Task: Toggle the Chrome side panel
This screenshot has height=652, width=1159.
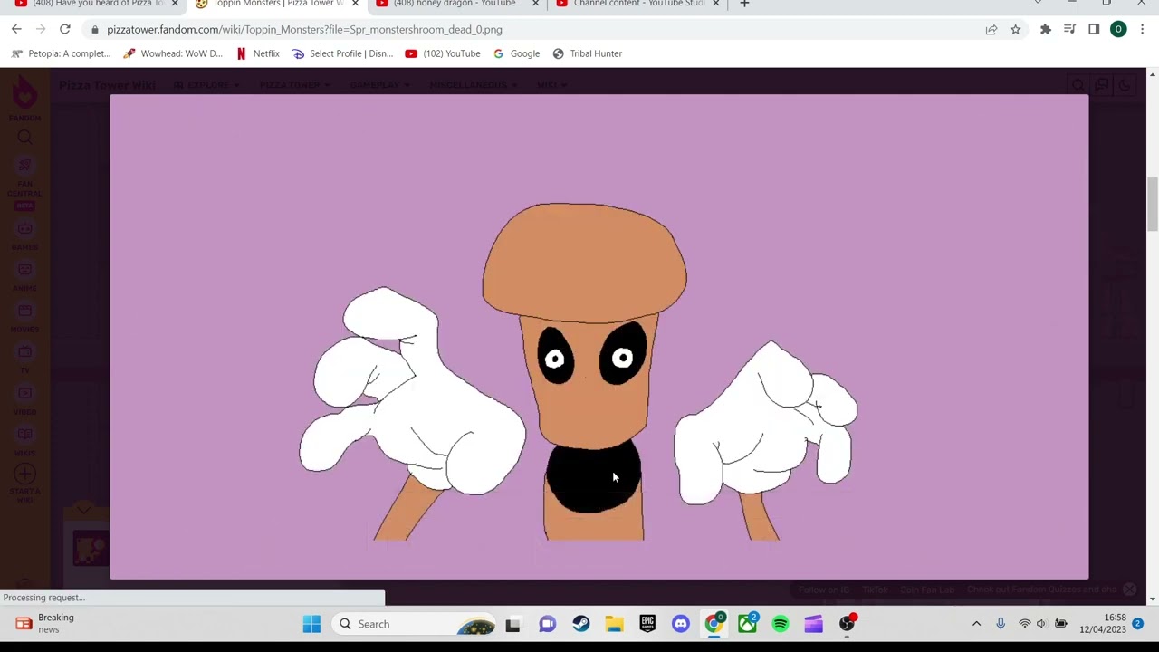Action: (1094, 29)
